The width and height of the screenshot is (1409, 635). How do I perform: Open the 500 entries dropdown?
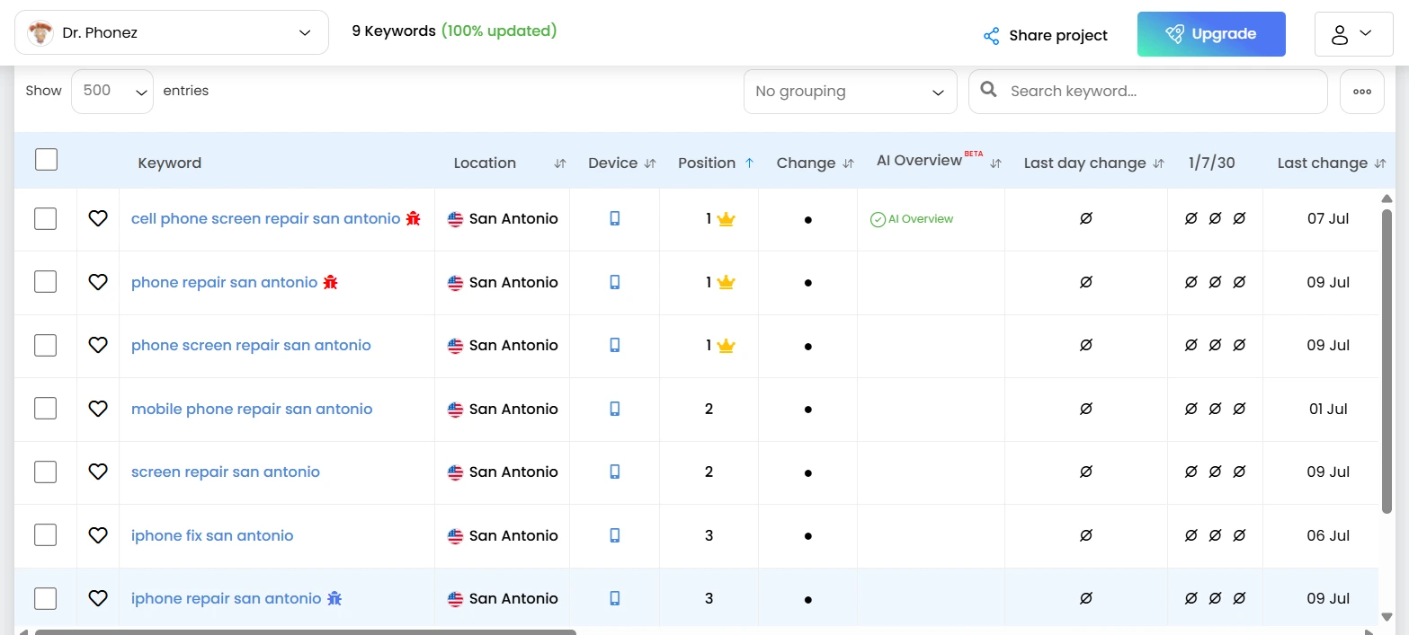click(x=112, y=92)
